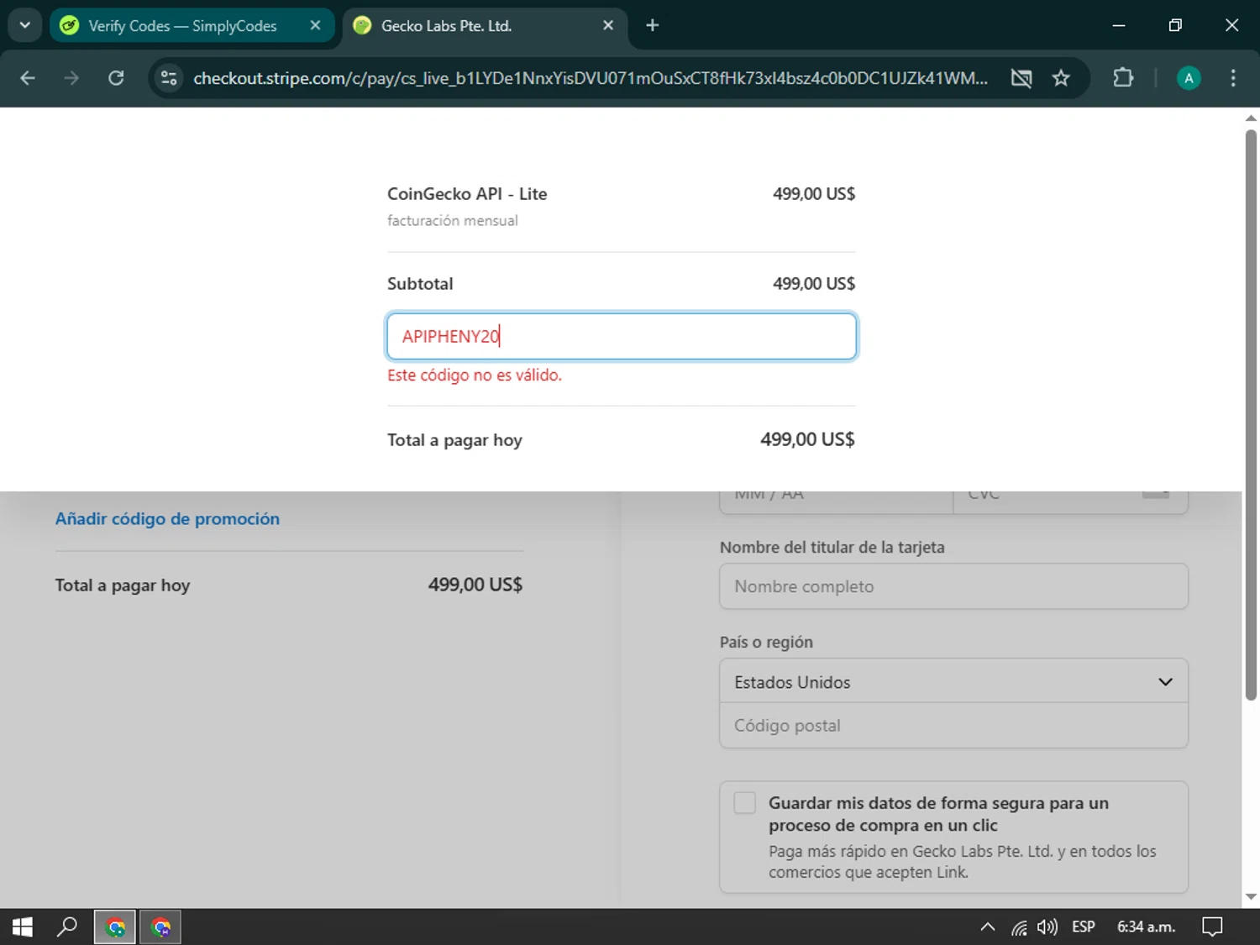Click the page scrollbar thumb

click(1251, 414)
